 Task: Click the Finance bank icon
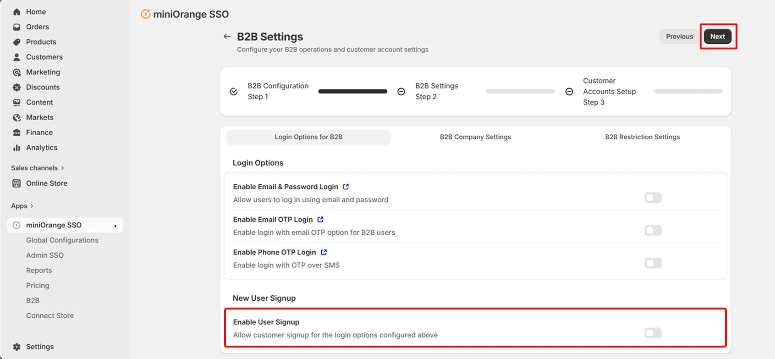click(x=17, y=133)
